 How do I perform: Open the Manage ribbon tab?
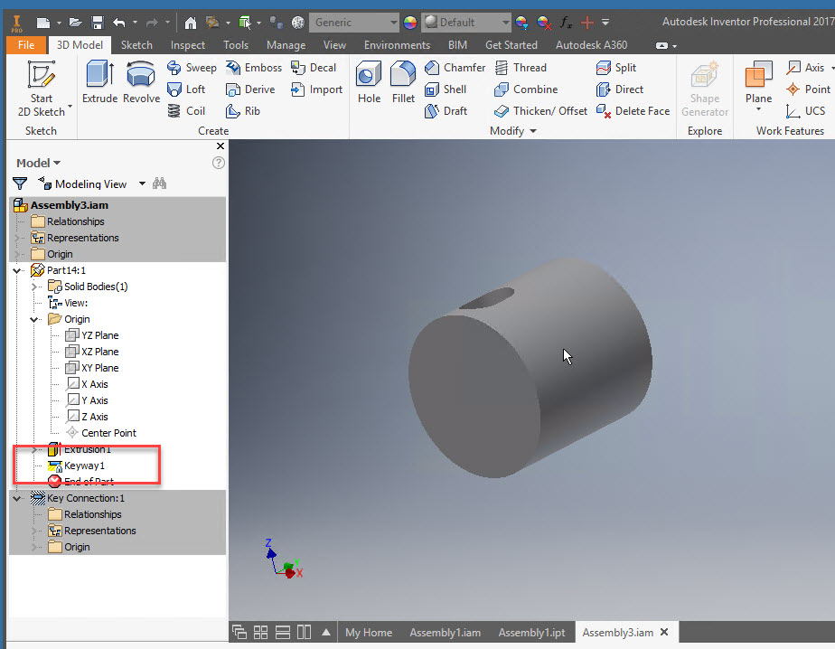click(x=286, y=43)
